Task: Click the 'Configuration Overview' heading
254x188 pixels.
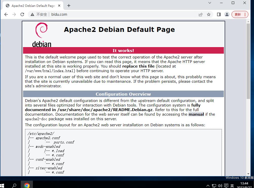Action: [123, 94]
